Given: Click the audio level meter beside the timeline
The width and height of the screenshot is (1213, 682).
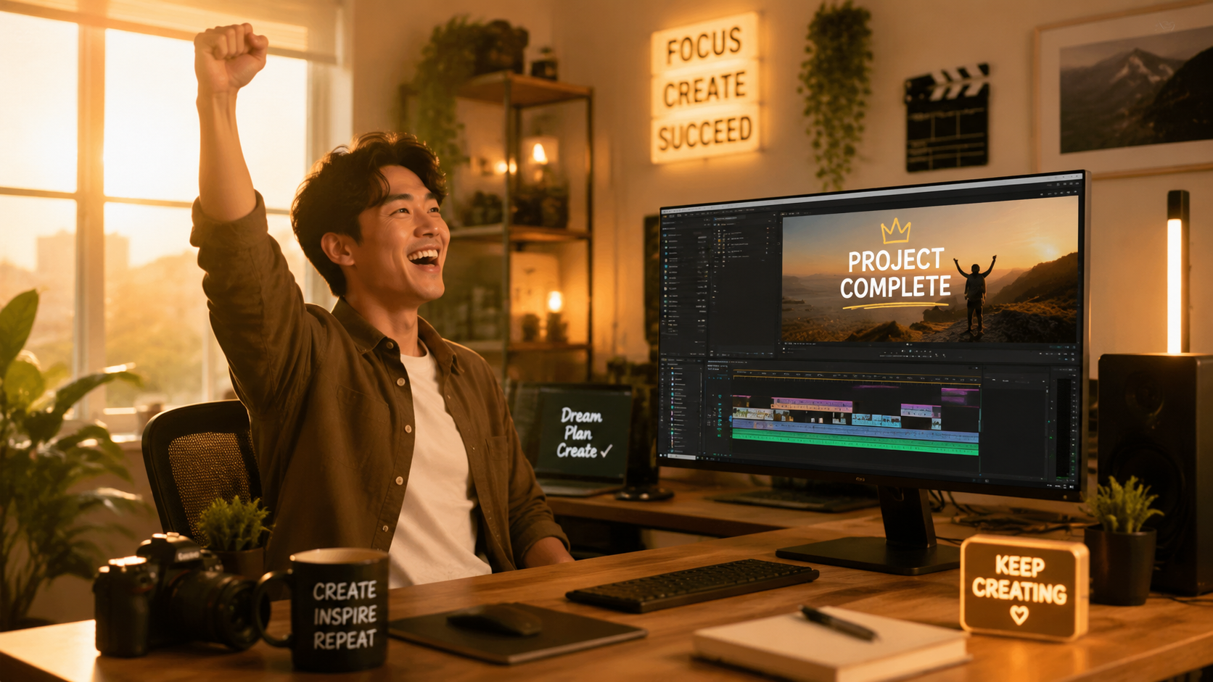Looking at the screenshot, I should [1066, 428].
